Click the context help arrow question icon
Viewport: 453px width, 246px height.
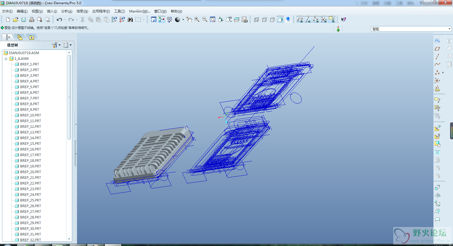coord(343,20)
